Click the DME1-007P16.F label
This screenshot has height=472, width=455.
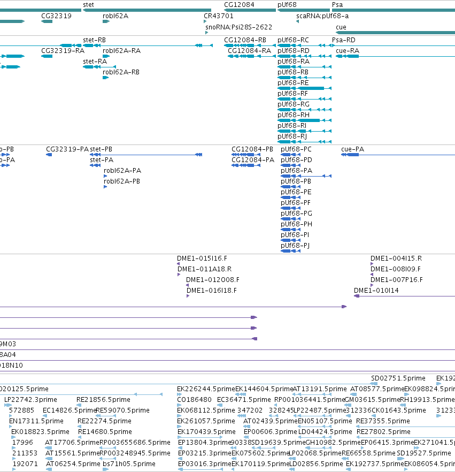click(397, 280)
